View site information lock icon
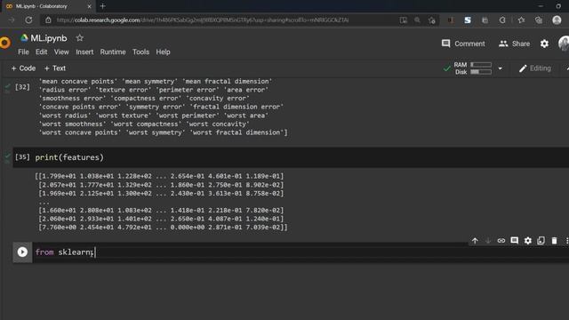Image resolution: width=569 pixels, height=320 pixels. pos(48,20)
